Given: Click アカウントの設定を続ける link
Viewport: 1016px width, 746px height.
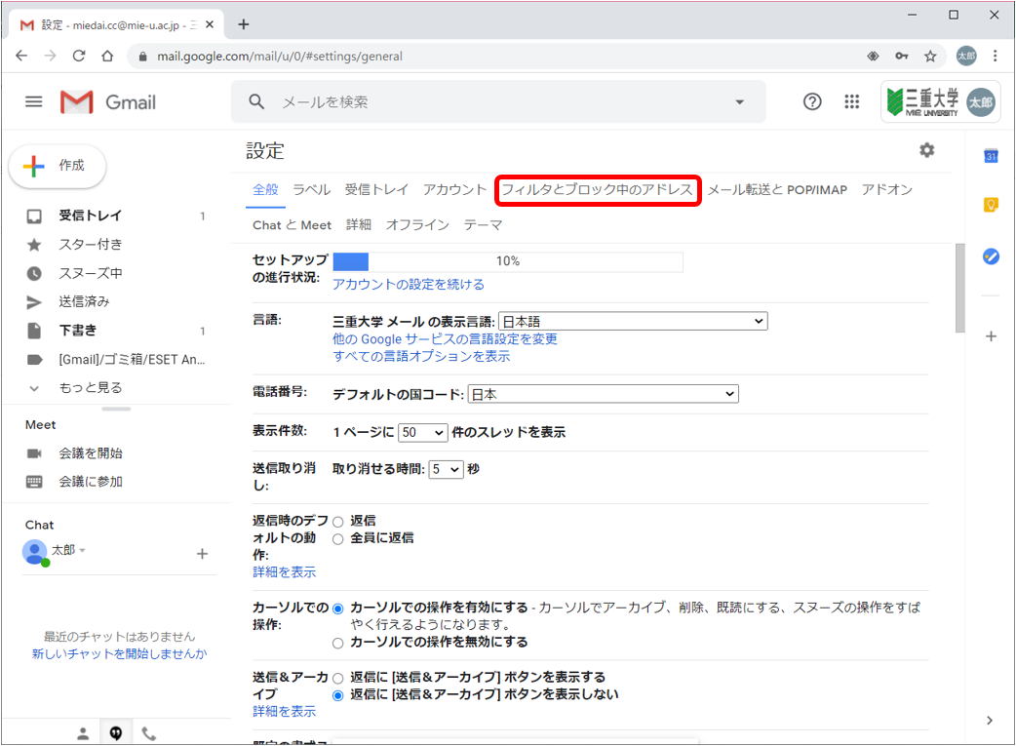Looking at the screenshot, I should (409, 285).
